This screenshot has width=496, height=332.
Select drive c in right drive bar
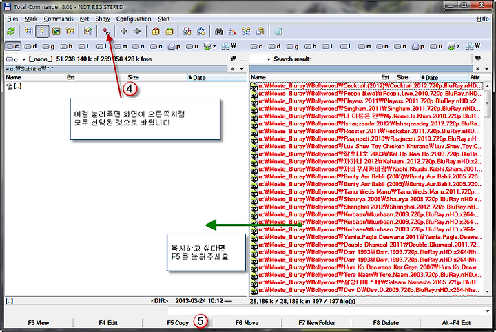[256, 46]
